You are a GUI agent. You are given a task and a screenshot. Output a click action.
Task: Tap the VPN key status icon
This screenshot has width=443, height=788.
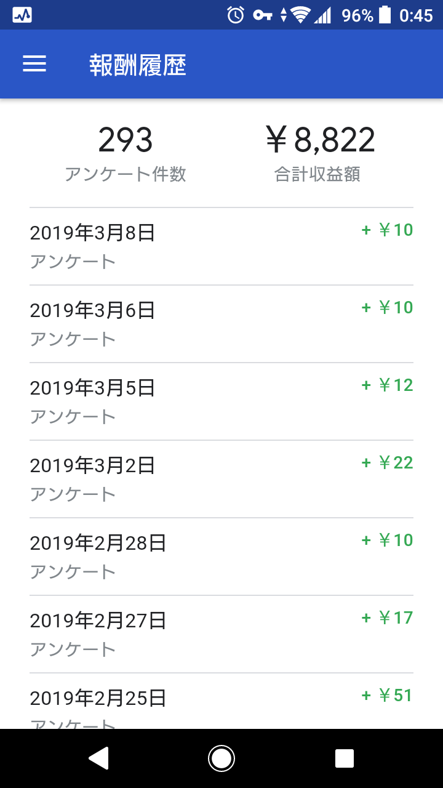click(x=263, y=15)
